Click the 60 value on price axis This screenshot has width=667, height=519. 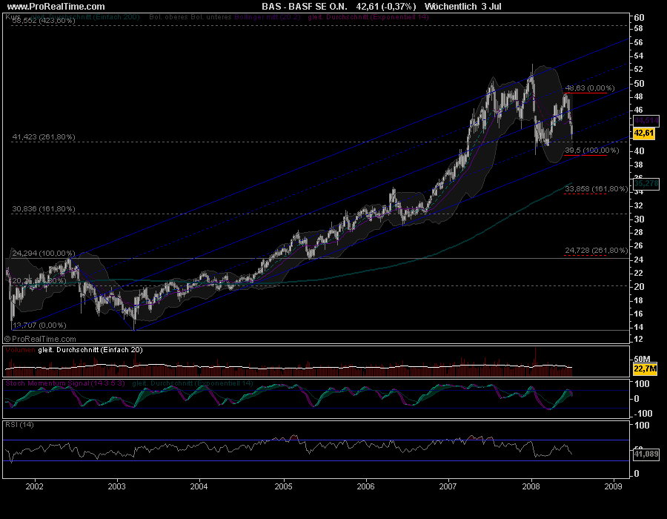(x=639, y=18)
